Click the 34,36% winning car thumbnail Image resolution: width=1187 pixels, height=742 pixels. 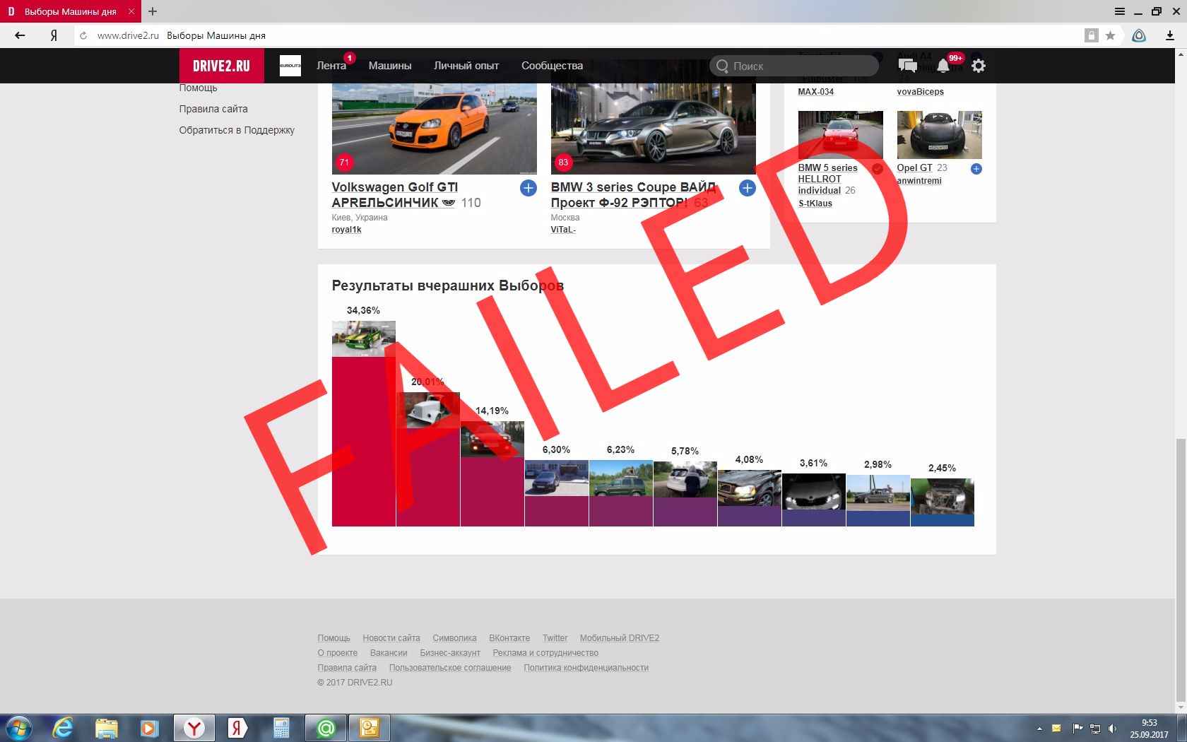(363, 339)
